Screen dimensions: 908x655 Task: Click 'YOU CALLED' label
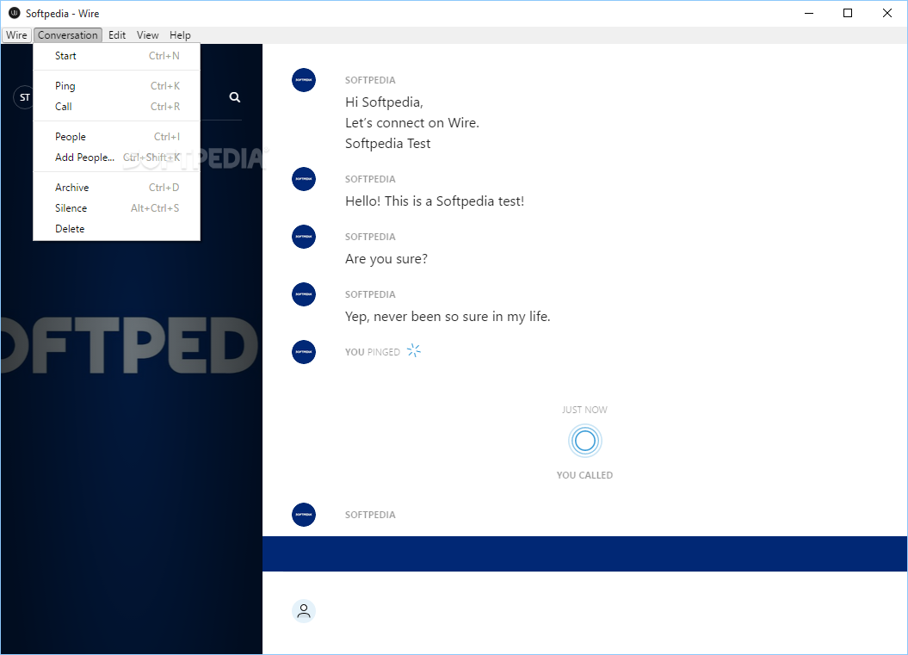click(x=585, y=475)
